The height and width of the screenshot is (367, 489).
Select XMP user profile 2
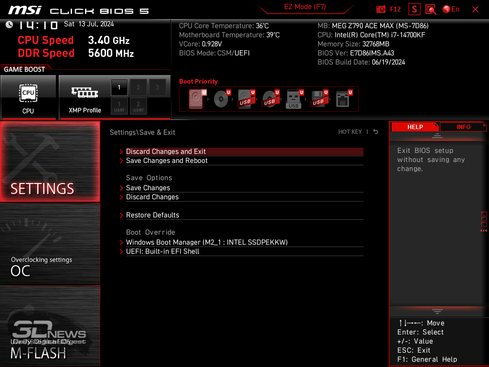click(138, 107)
